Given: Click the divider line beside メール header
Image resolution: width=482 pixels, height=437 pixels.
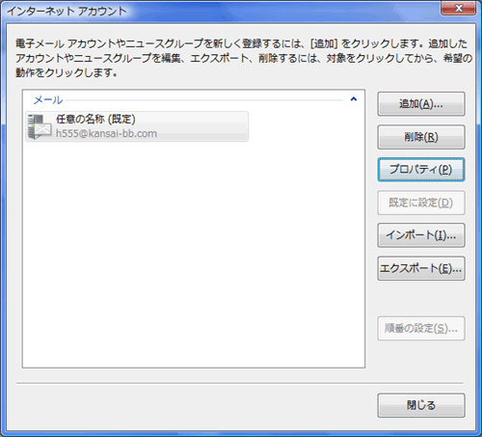Looking at the screenshot, I should (204, 100).
